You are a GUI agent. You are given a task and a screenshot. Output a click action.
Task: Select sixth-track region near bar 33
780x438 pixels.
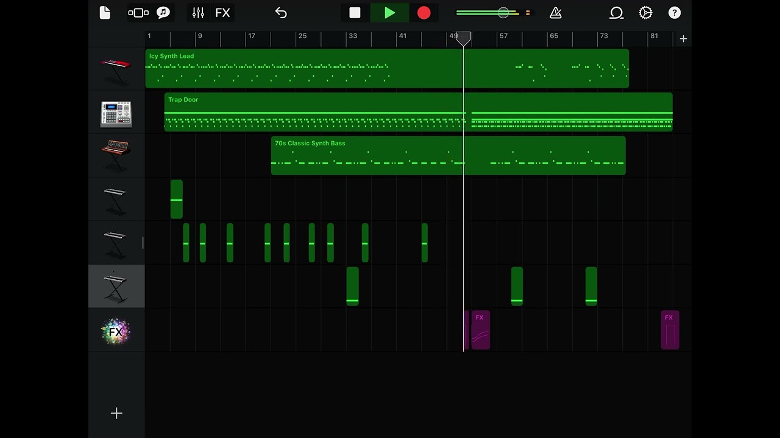[352, 287]
